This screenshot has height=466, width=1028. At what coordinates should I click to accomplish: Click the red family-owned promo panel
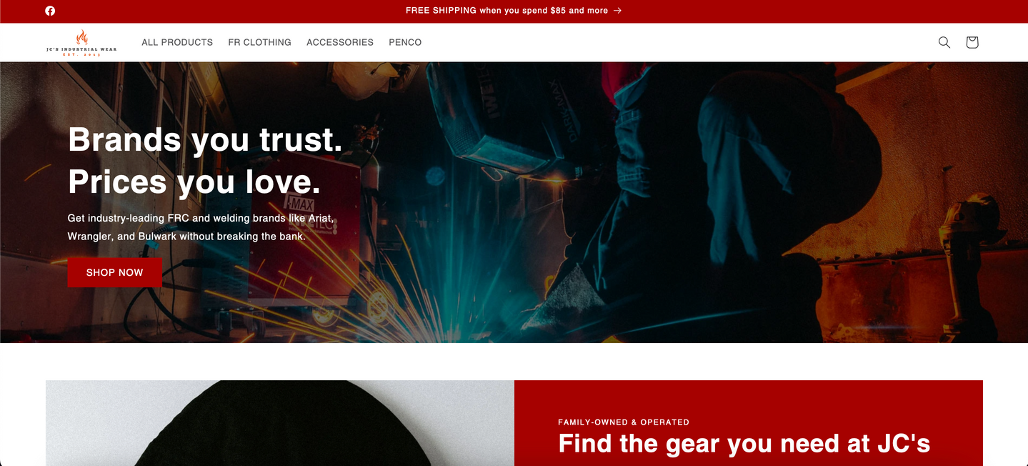pyautogui.click(x=749, y=423)
